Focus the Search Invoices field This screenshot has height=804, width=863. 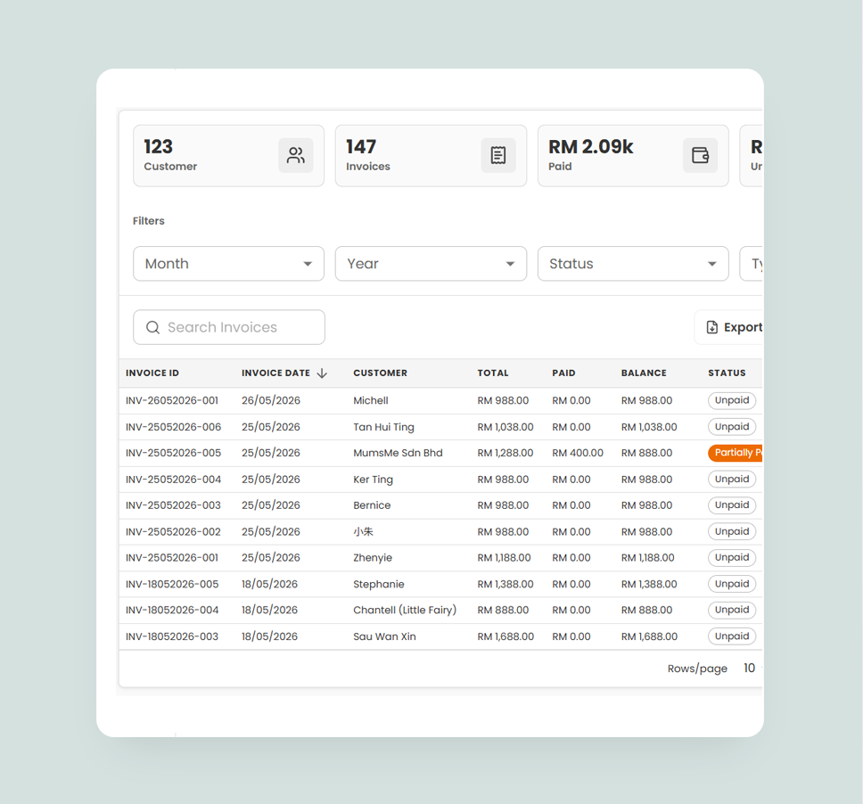pos(229,327)
